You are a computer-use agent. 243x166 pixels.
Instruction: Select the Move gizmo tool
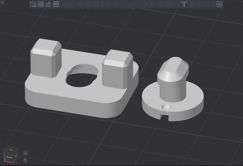108,4
